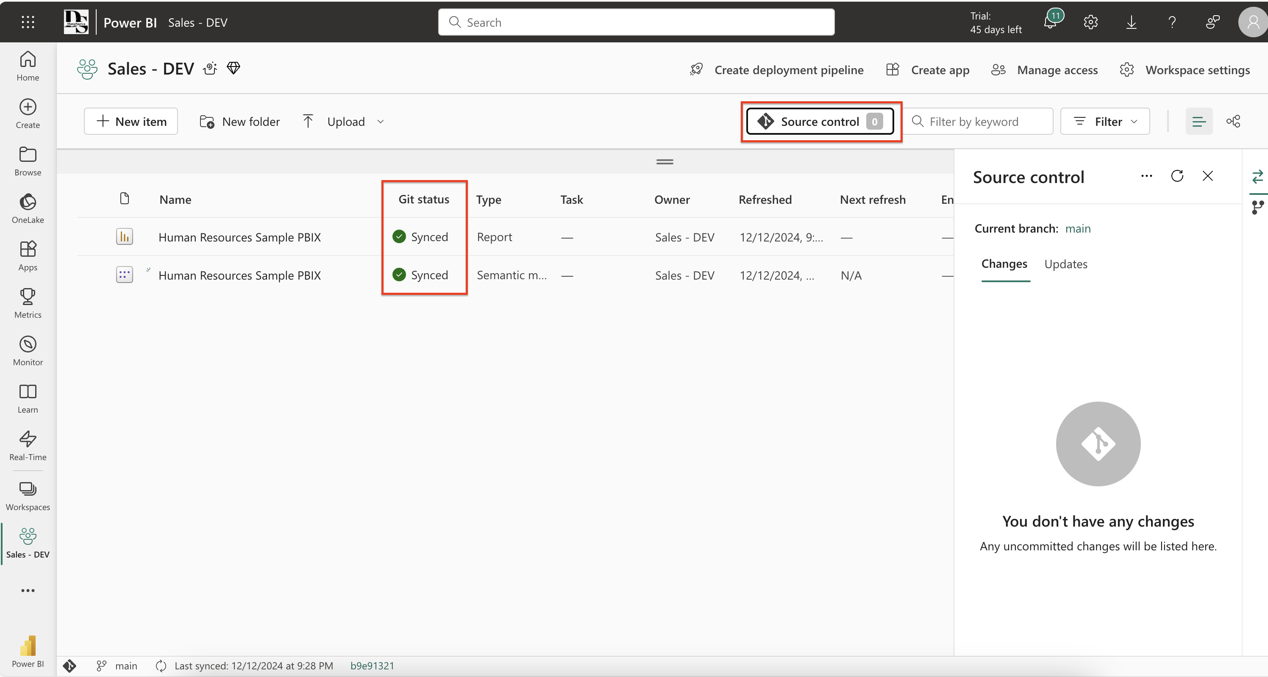Refresh the Source control panel

tap(1177, 176)
